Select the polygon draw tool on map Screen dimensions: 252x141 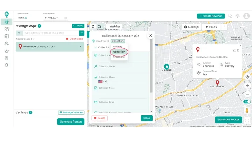point(100,26)
